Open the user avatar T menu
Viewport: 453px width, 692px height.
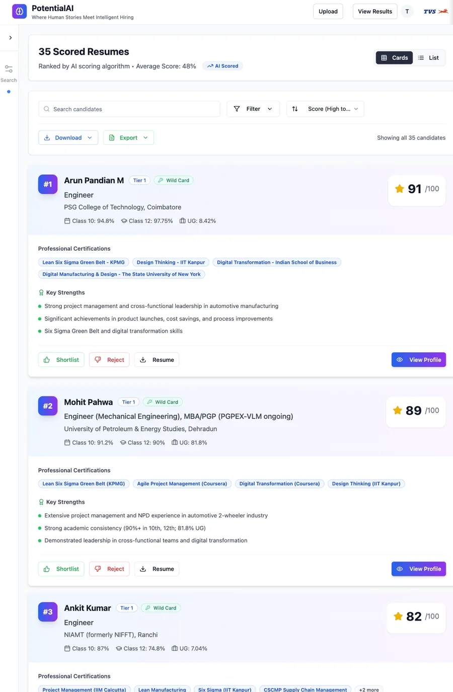[x=407, y=11]
